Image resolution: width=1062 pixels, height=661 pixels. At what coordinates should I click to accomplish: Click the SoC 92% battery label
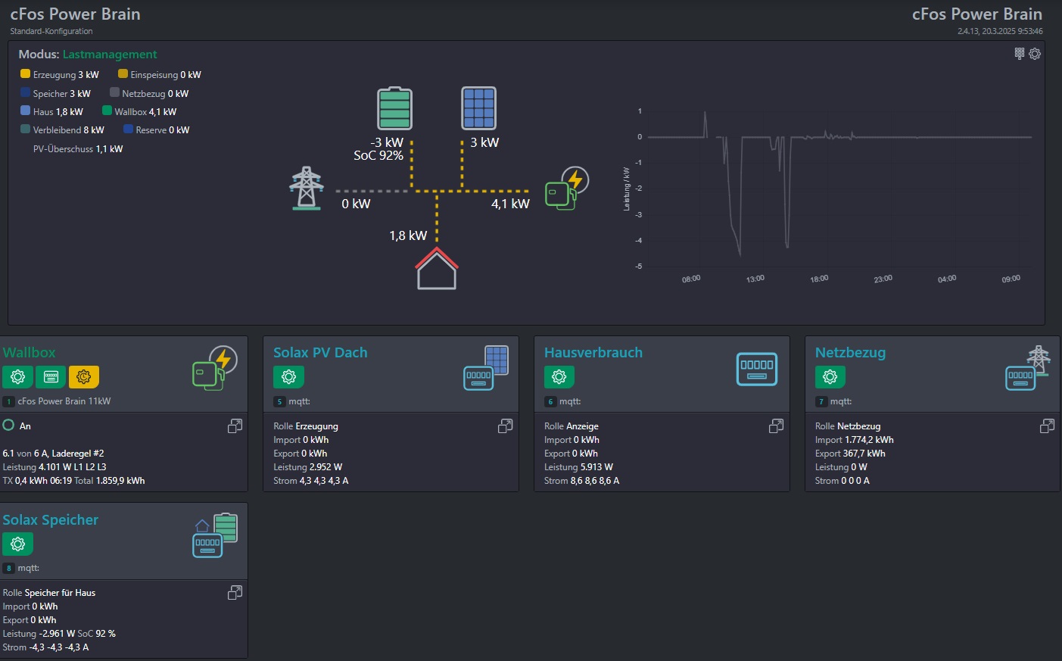point(378,155)
